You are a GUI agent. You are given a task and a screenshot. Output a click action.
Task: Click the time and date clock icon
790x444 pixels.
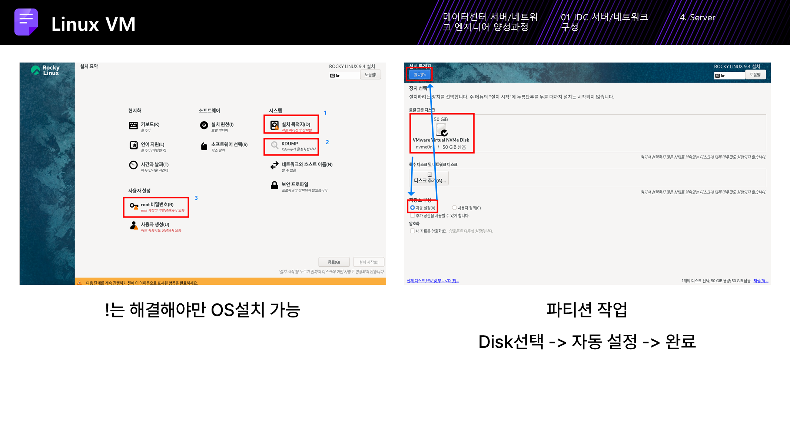[133, 165]
